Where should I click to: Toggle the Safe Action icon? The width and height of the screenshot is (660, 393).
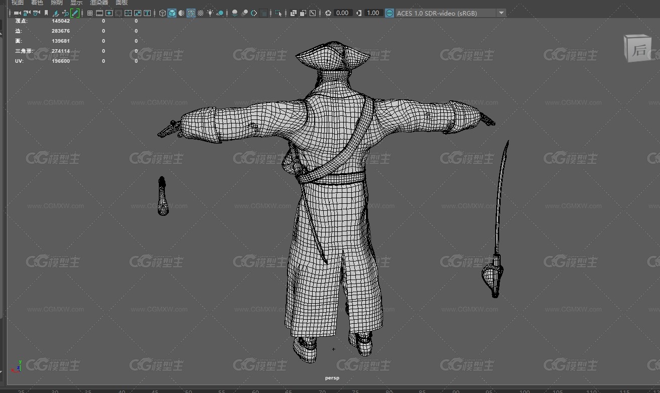pyautogui.click(x=137, y=13)
